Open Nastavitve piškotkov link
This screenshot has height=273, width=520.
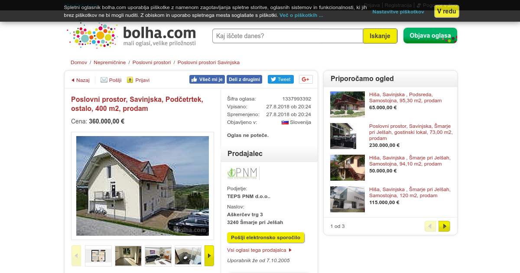398,12
